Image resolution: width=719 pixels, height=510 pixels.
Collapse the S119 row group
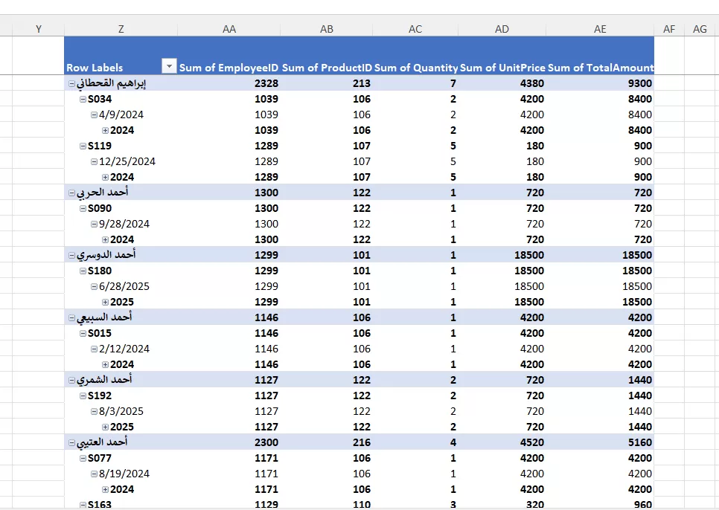coord(83,146)
